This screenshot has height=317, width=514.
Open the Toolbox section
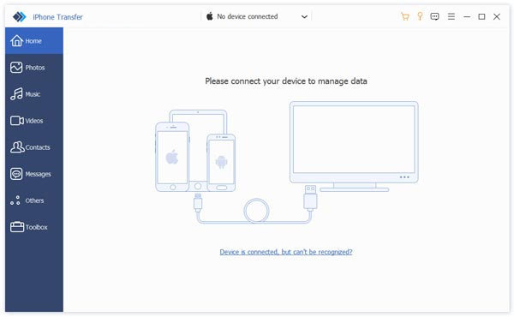pos(34,227)
